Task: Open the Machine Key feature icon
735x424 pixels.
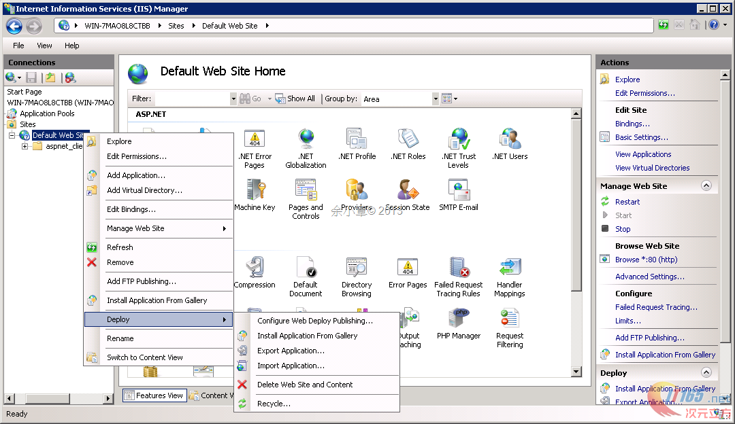Action: (x=255, y=190)
